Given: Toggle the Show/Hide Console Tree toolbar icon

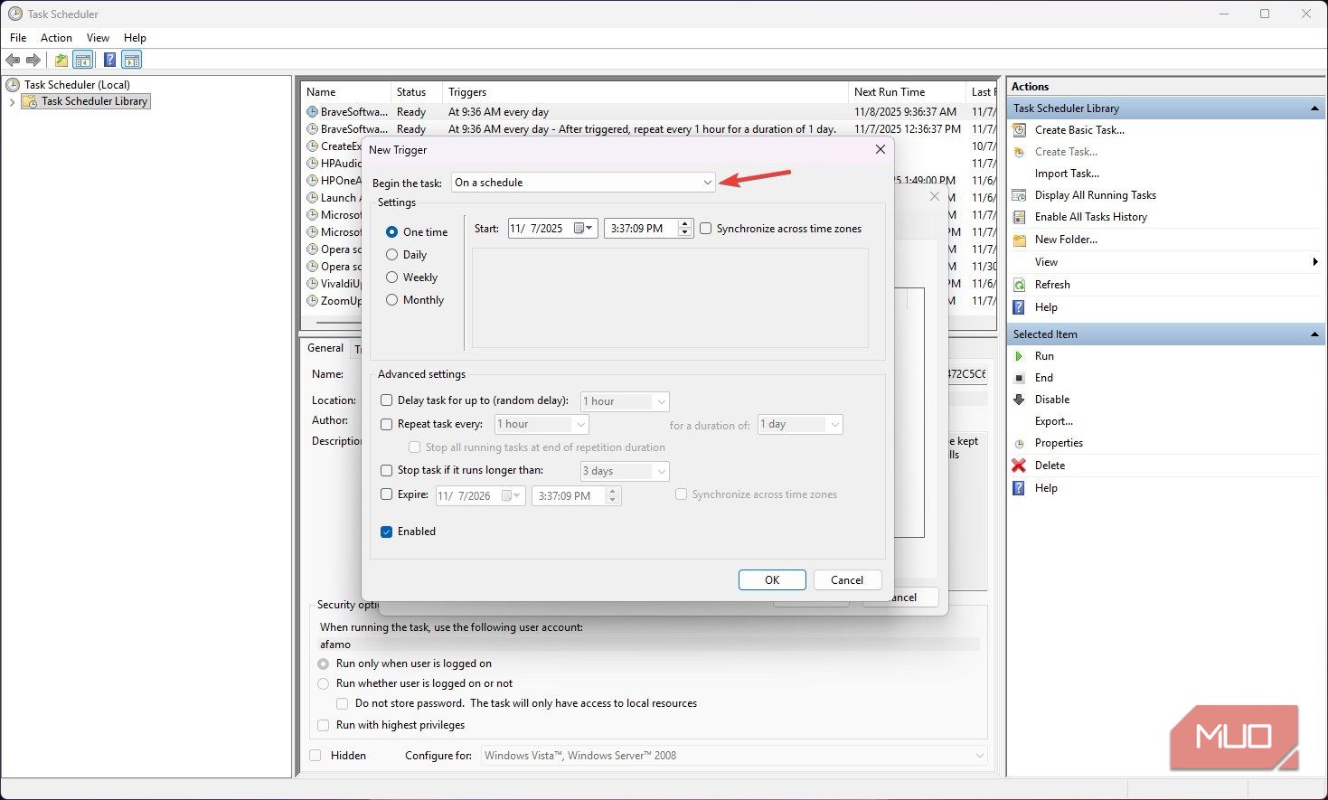Looking at the screenshot, I should point(82,61).
